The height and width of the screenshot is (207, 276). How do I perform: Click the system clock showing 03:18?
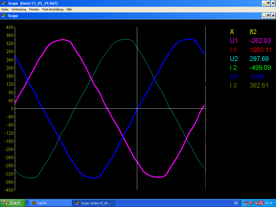point(268,203)
